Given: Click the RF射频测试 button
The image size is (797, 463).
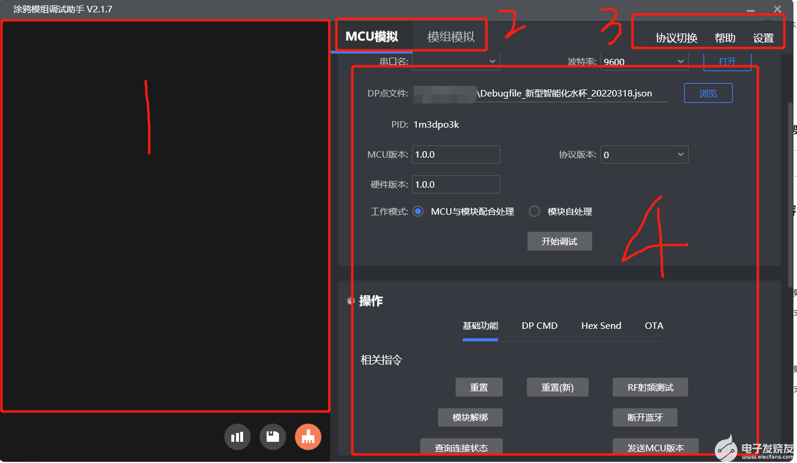Looking at the screenshot, I should (650, 387).
